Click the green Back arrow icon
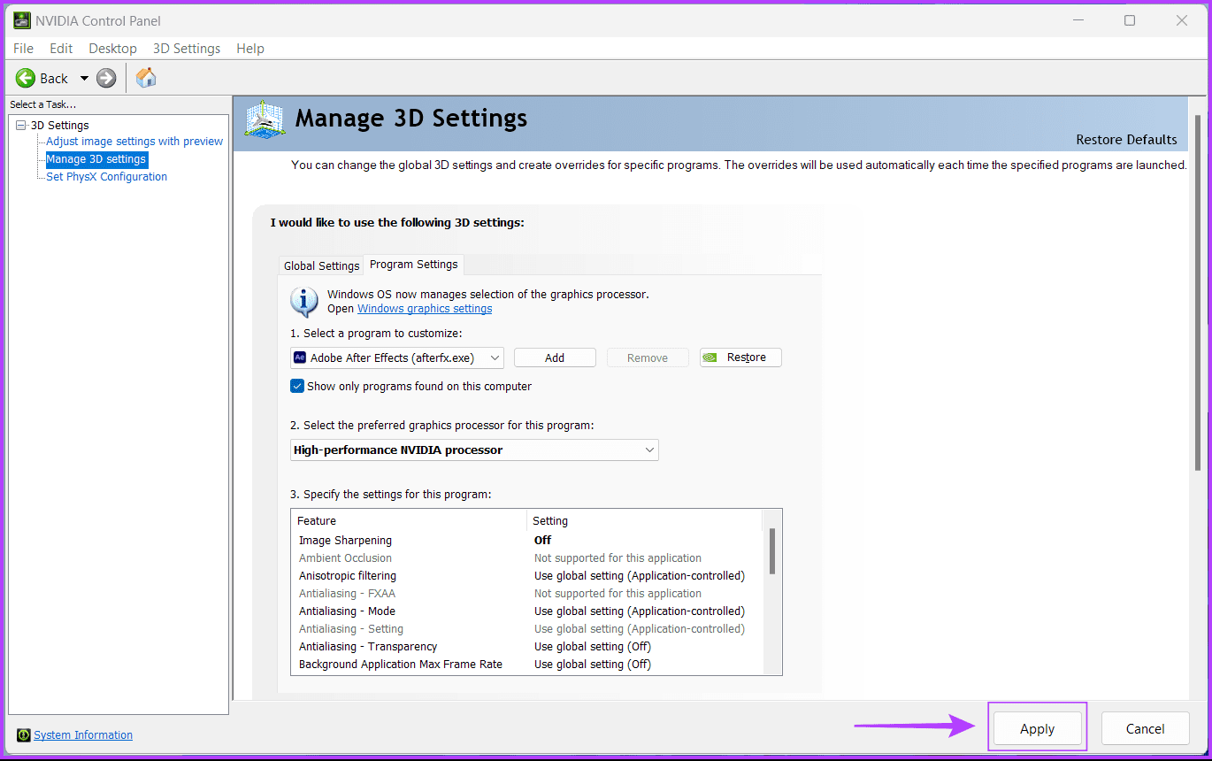Viewport: 1212px width, 761px height. tap(26, 78)
